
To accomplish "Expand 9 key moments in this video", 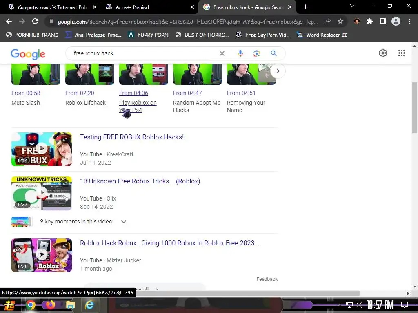I will [123, 222].
